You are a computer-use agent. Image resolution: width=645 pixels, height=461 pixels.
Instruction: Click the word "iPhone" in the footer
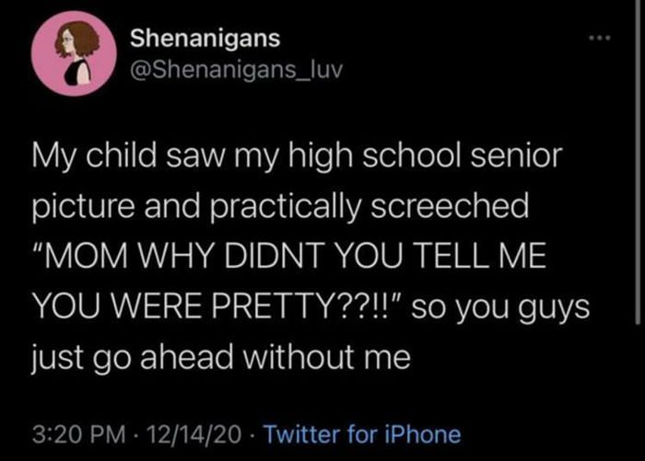(427, 432)
